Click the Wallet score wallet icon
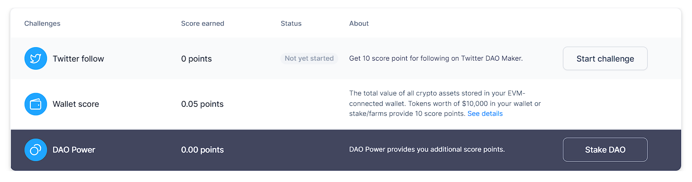692x182 pixels. coord(36,104)
